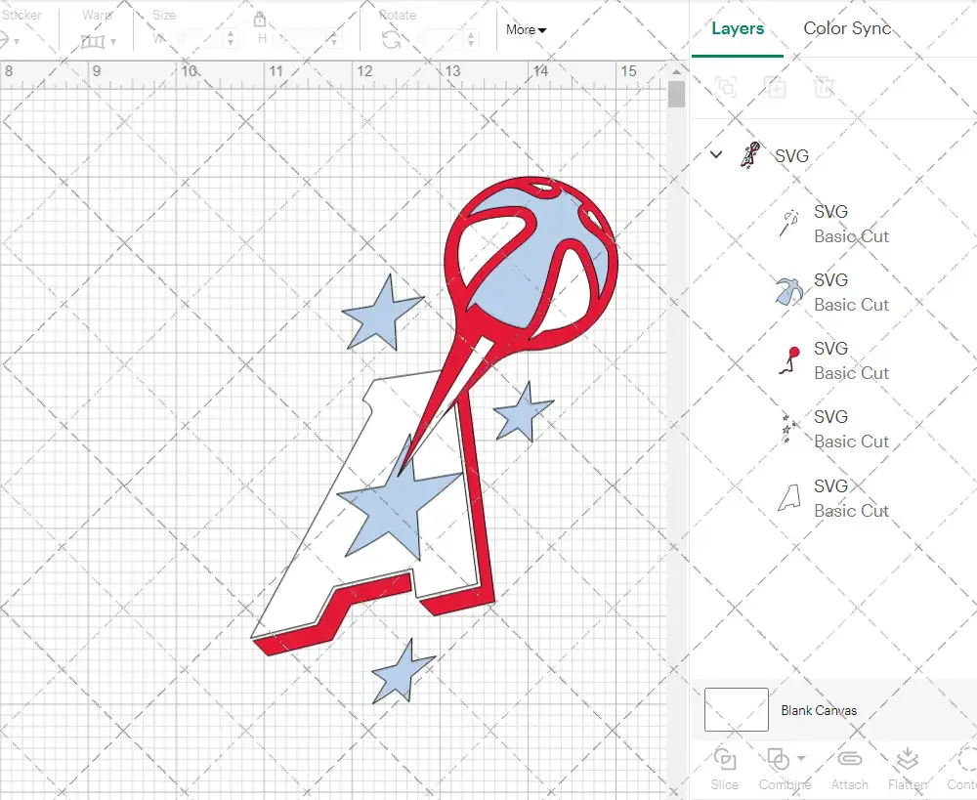Click the Group icon in Layers panel
This screenshot has width=977, height=800.
point(726,87)
